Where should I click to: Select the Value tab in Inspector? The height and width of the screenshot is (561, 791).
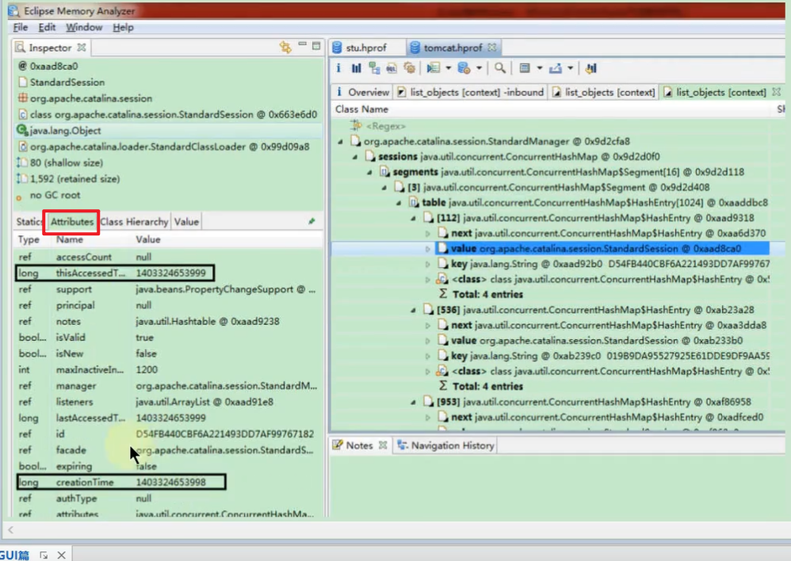click(x=186, y=222)
